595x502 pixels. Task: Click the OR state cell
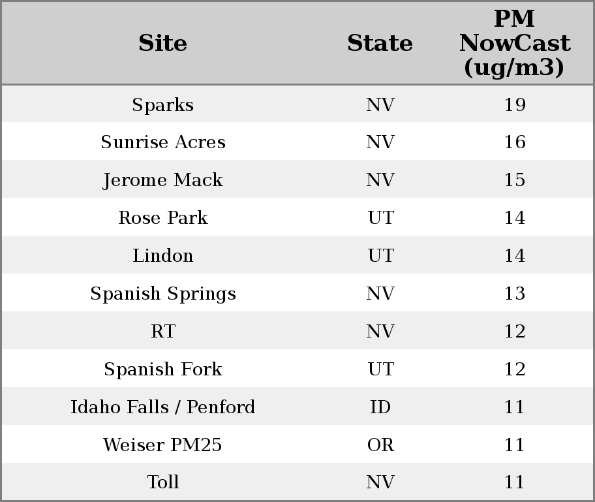coord(380,445)
